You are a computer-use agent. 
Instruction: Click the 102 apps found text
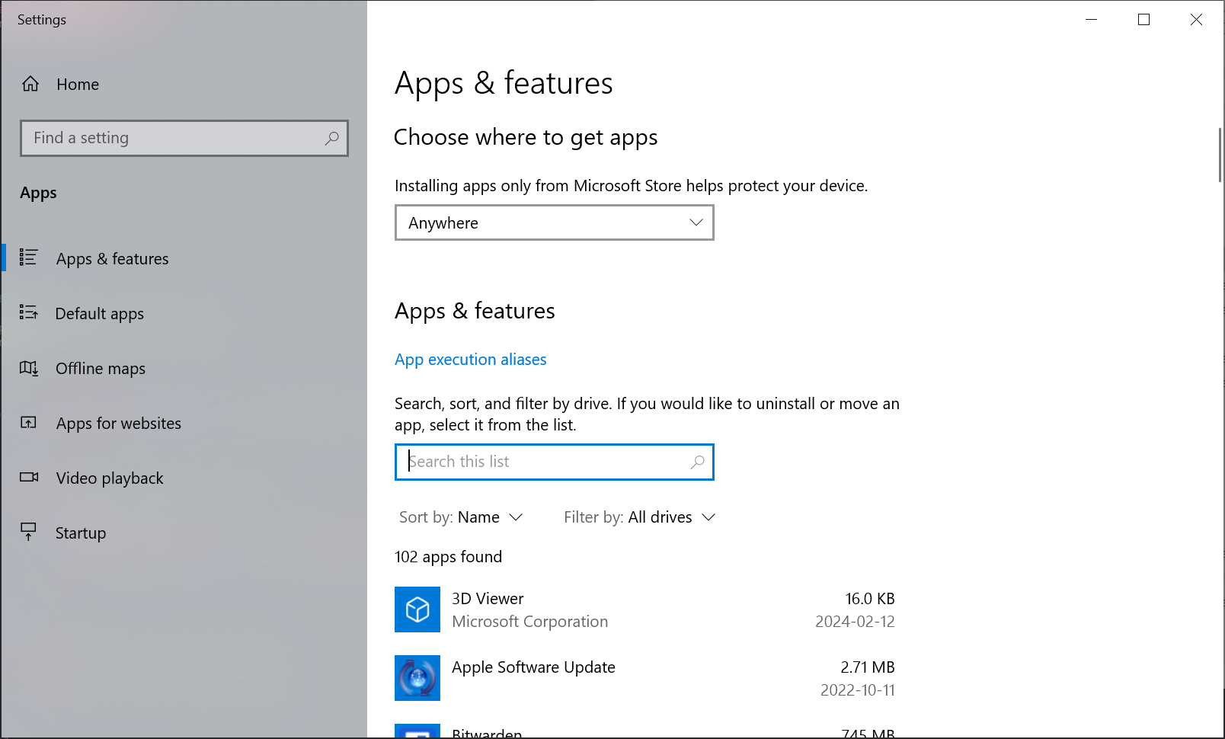448,557
